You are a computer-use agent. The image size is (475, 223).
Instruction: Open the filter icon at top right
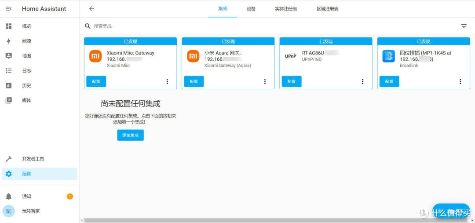point(464,26)
